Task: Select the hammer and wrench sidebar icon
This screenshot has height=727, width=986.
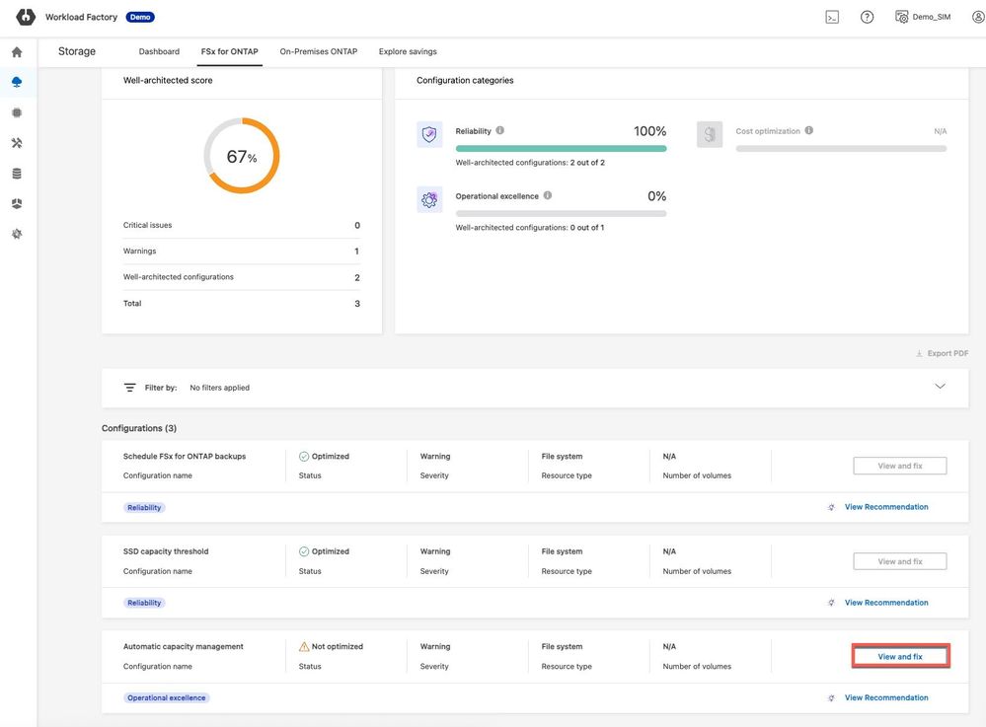Action: tap(17, 143)
